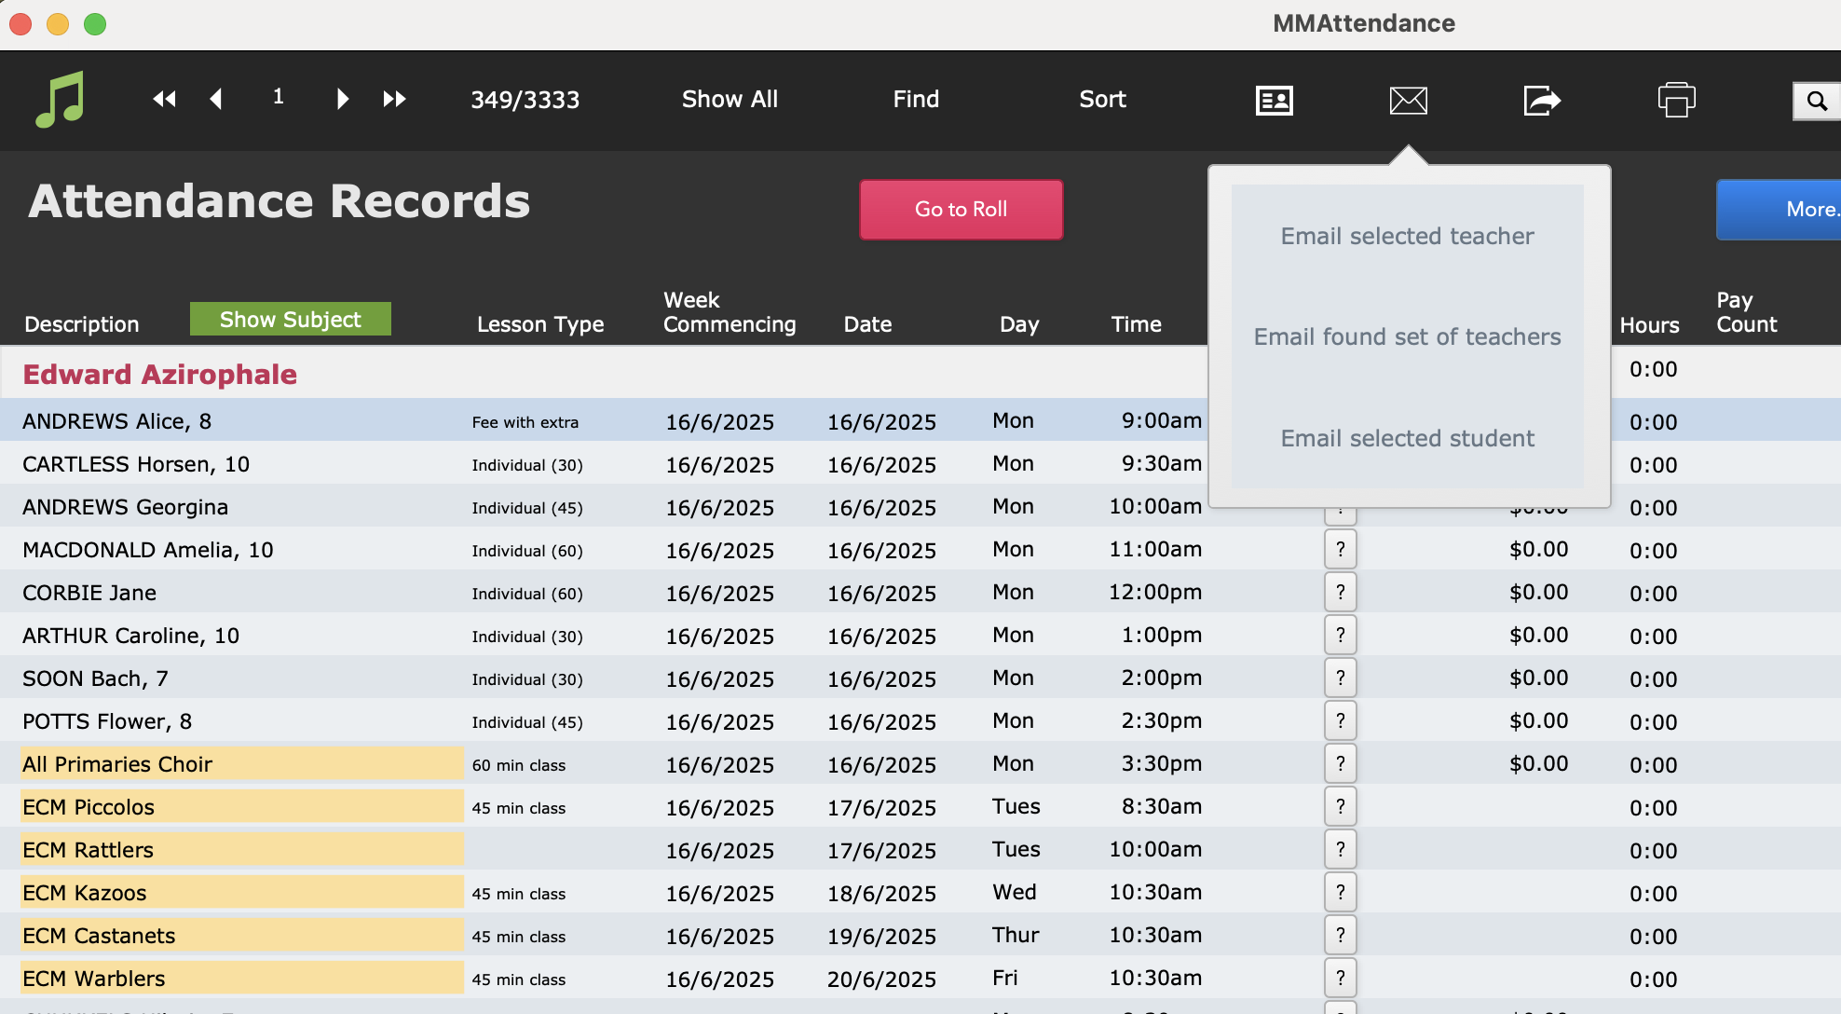Click the record number field showing 1

(x=278, y=97)
